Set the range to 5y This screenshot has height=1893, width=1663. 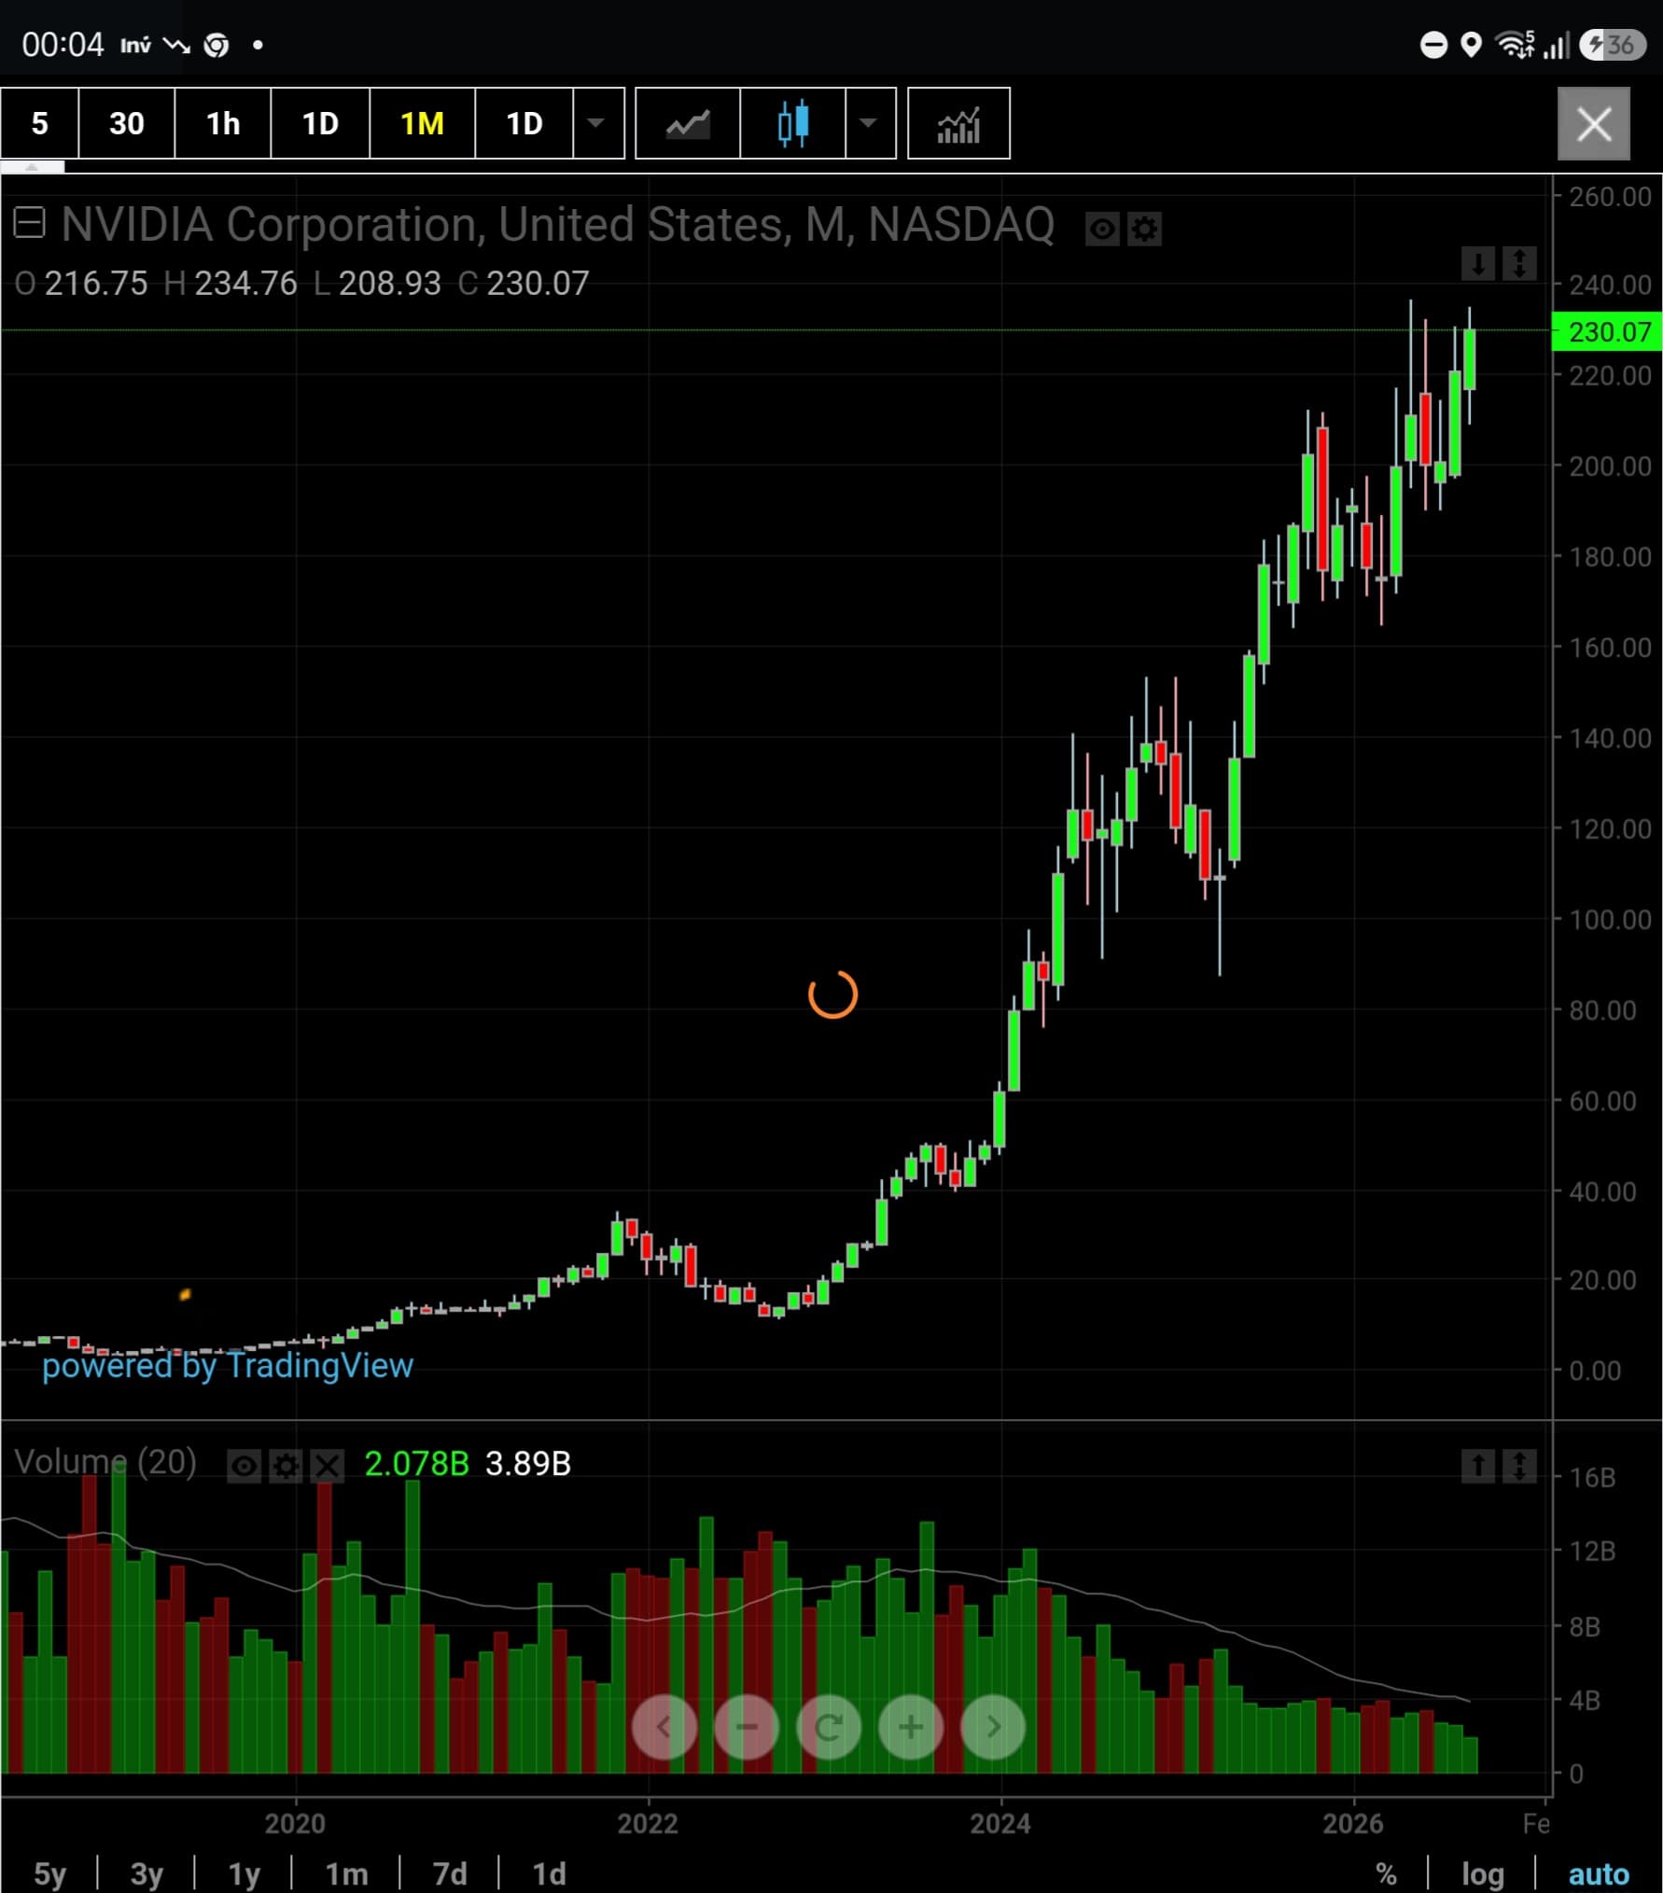pyautogui.click(x=50, y=1873)
